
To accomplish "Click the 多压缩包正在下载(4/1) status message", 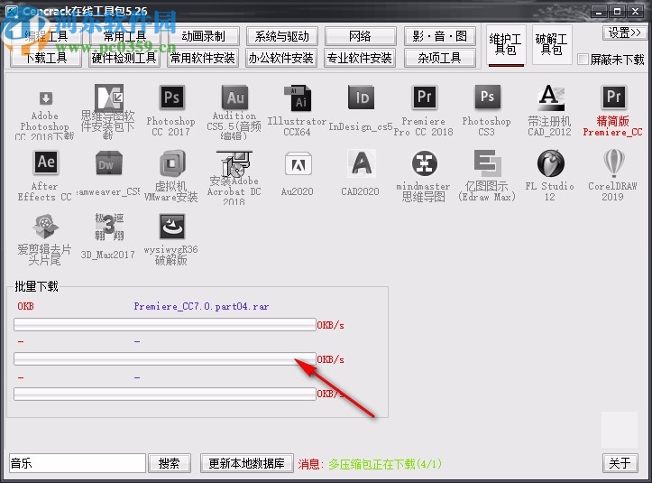I will [x=385, y=463].
